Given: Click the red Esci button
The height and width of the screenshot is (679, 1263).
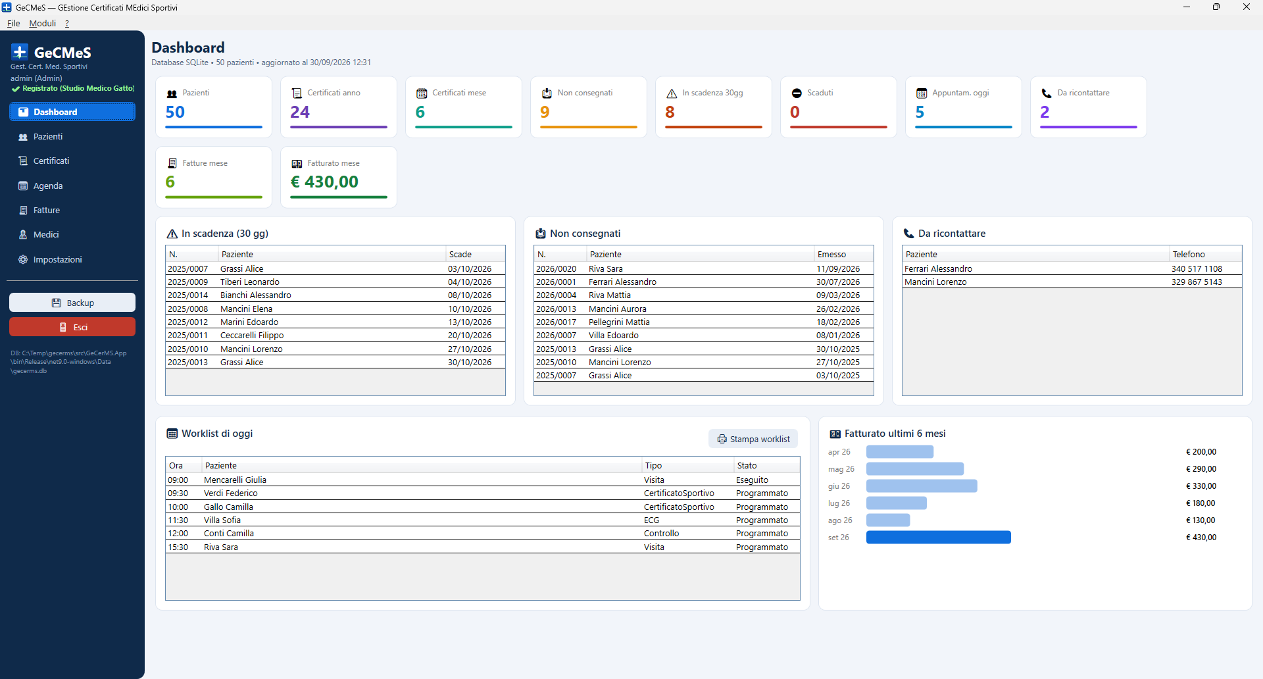Looking at the screenshot, I should pos(72,327).
